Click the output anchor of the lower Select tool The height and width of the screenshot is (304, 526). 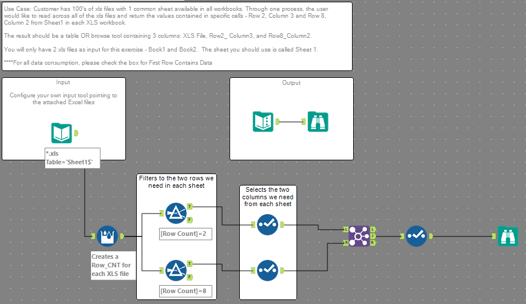[282, 270]
